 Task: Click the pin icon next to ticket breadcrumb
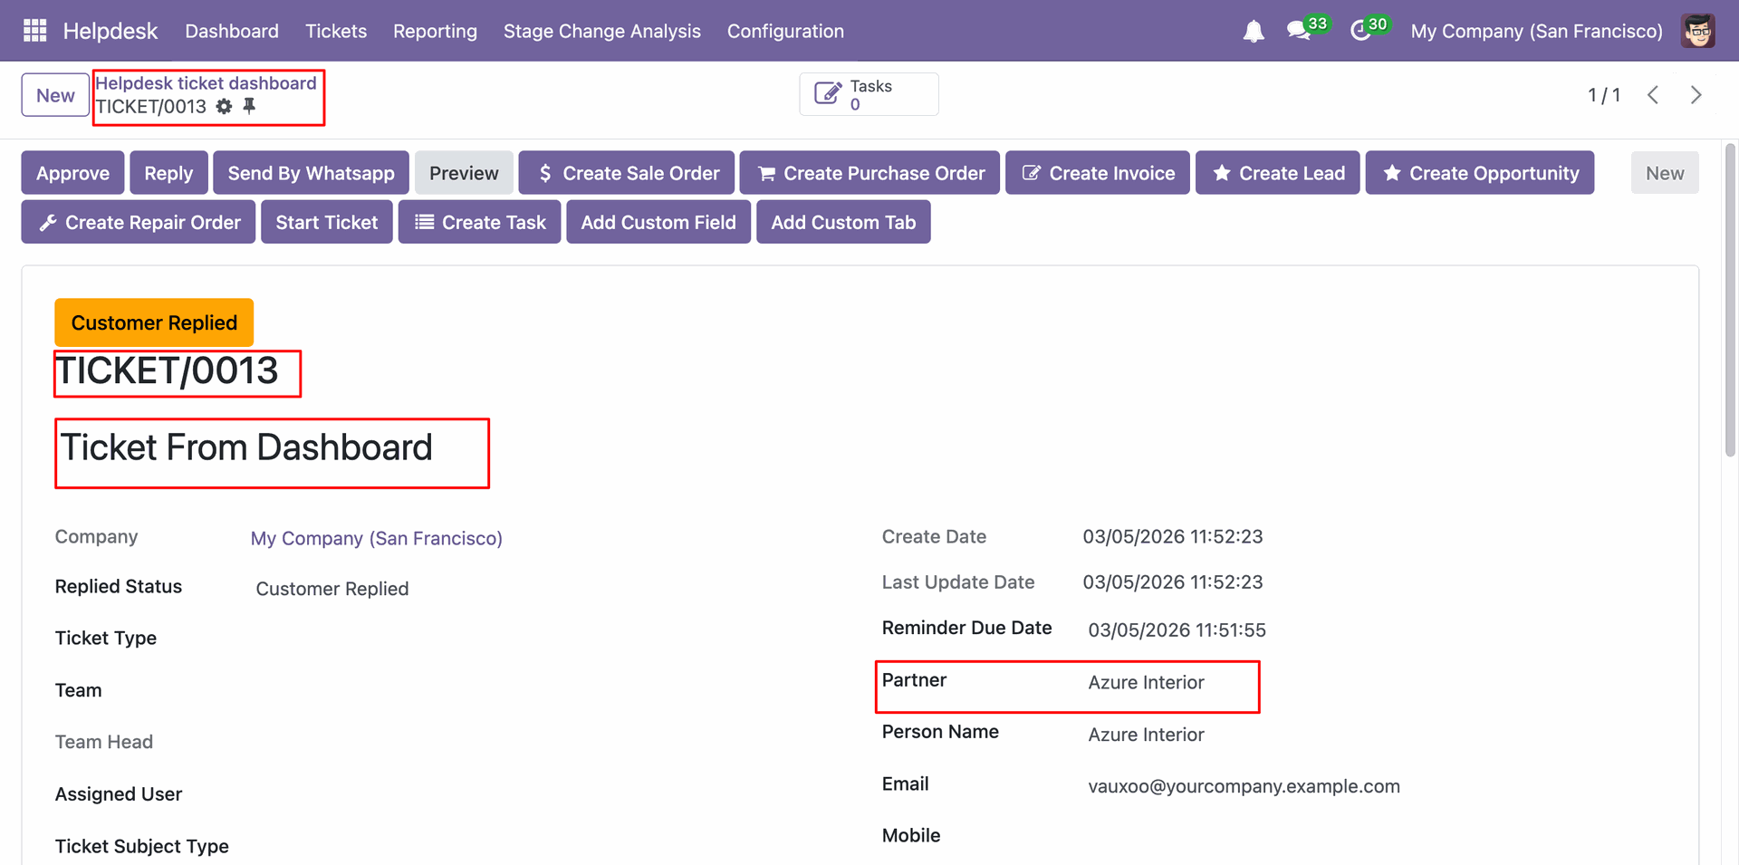(249, 106)
